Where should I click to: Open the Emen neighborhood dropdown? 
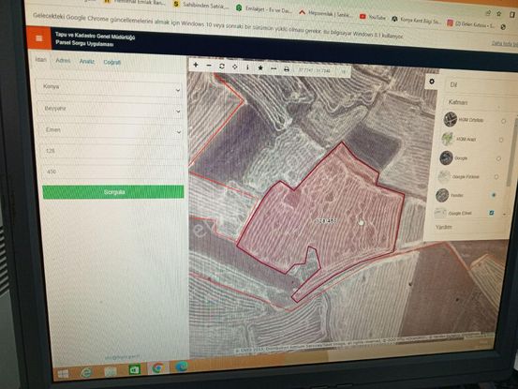pyautogui.click(x=111, y=131)
